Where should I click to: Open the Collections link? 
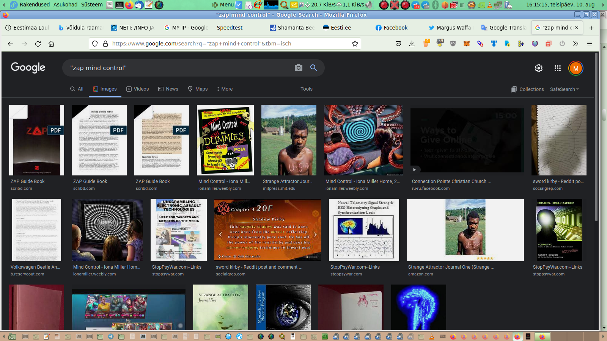(x=527, y=89)
